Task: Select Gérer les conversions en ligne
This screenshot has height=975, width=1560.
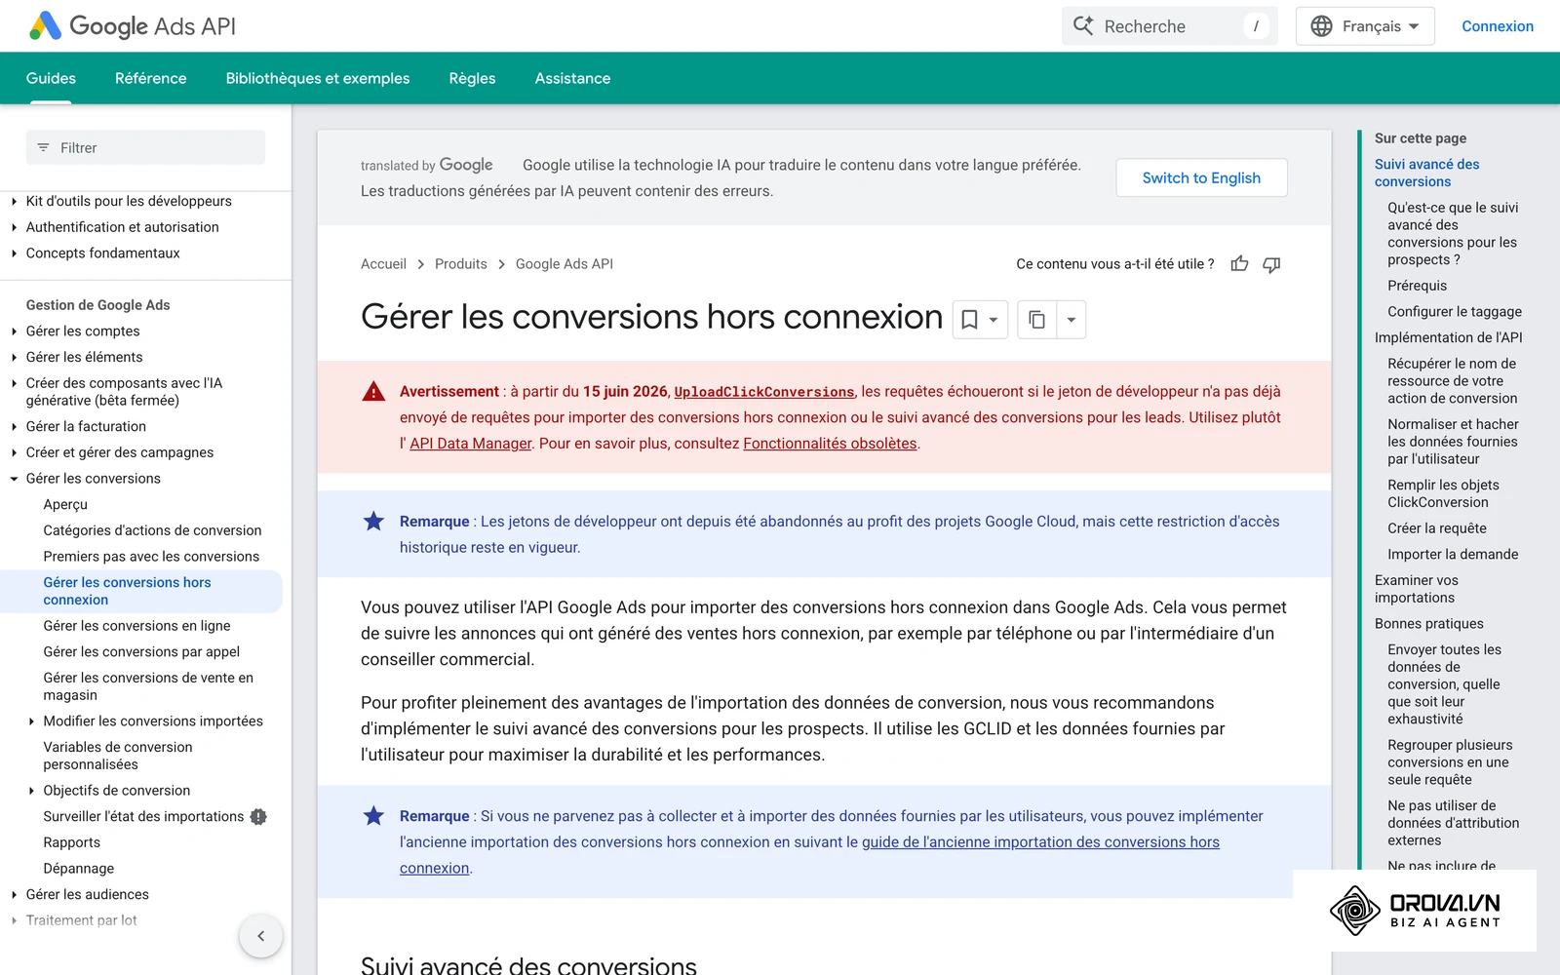Action: coord(136,626)
